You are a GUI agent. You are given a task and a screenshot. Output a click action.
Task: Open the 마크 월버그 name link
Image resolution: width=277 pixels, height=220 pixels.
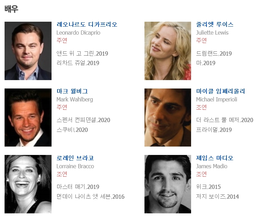click(72, 91)
